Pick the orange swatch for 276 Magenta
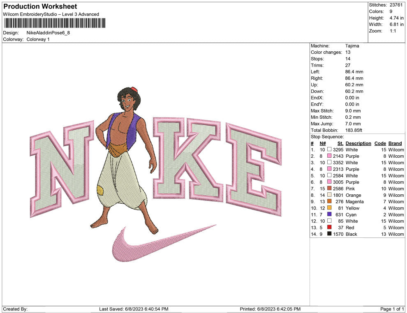407x313 pixels. point(329,201)
